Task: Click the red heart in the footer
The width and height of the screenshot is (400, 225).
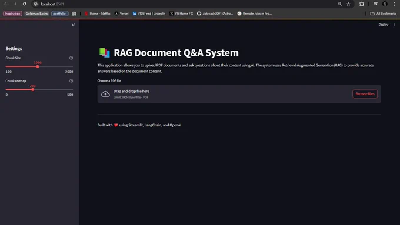Action: point(116,125)
